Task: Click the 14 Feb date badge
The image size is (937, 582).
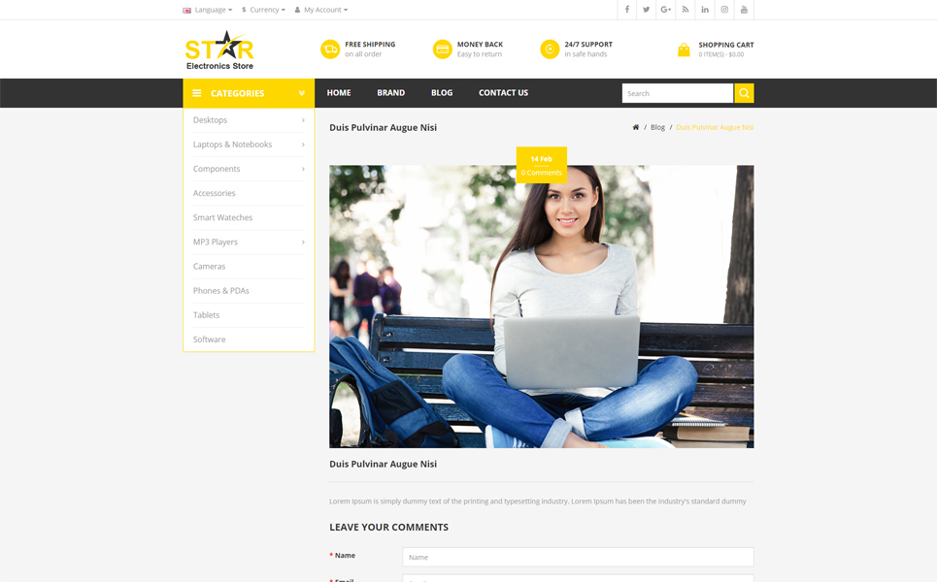Action: coord(542,159)
